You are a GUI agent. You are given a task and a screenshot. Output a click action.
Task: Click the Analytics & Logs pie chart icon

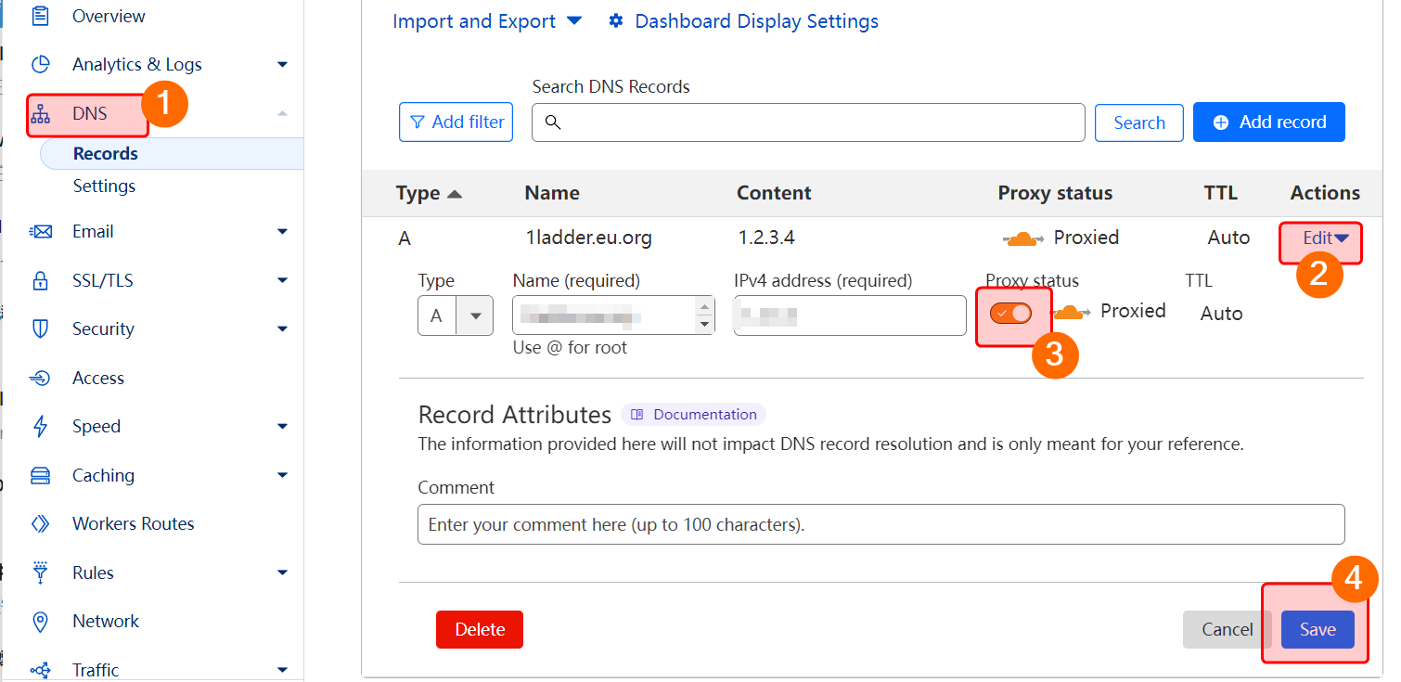pyautogui.click(x=40, y=64)
